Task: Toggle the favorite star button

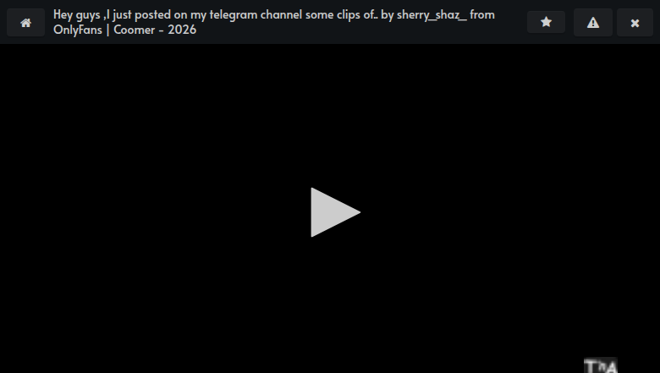Action: click(546, 22)
